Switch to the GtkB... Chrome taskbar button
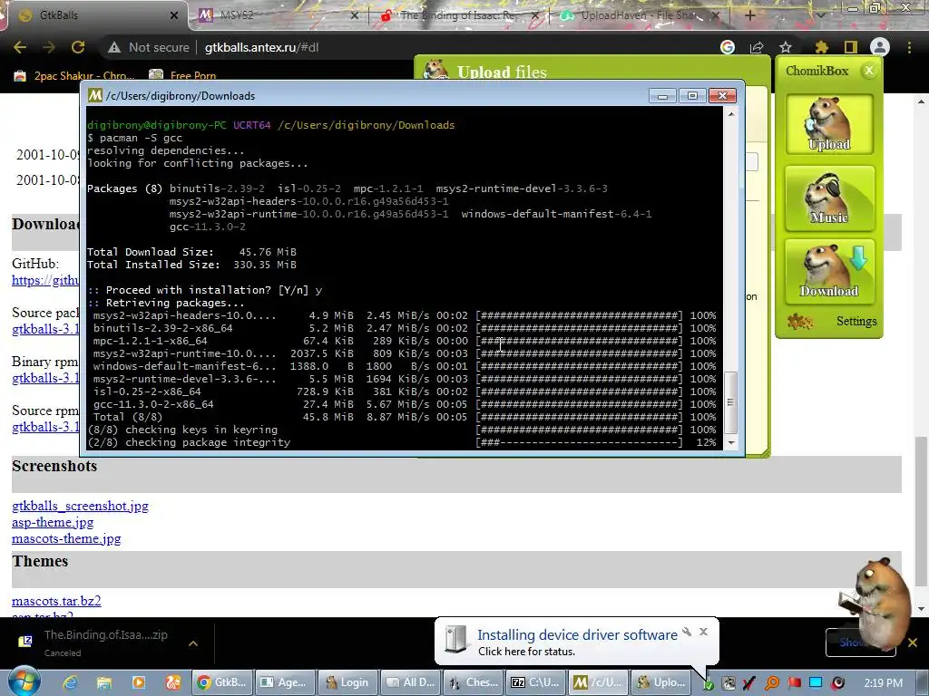The image size is (929, 696). click(x=222, y=682)
